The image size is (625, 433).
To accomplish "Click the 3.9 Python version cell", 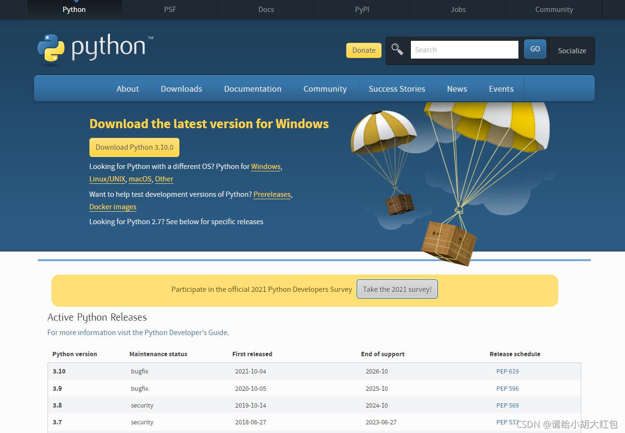I will point(57,388).
